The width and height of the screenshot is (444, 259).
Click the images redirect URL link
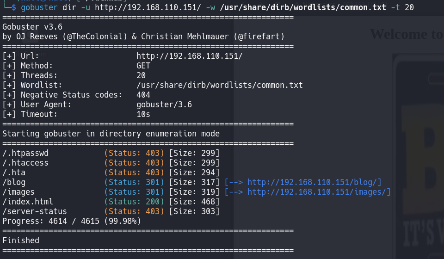click(316, 192)
